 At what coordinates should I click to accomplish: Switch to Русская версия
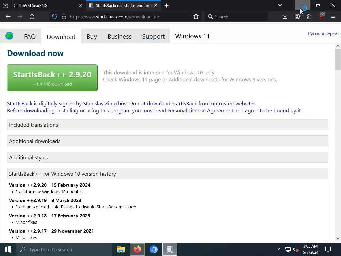324,34
